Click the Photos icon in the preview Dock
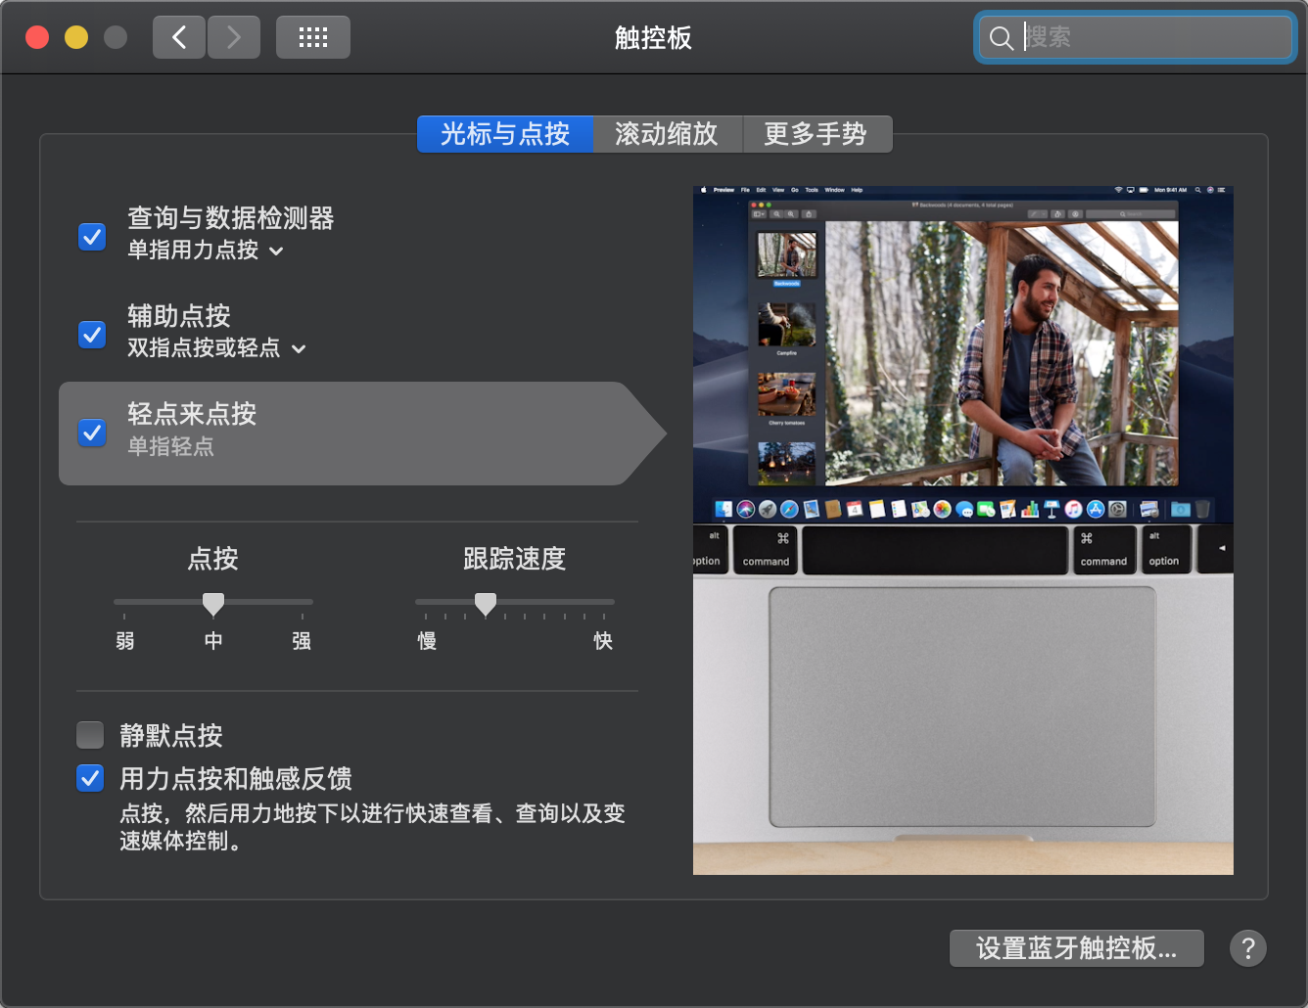 (942, 510)
